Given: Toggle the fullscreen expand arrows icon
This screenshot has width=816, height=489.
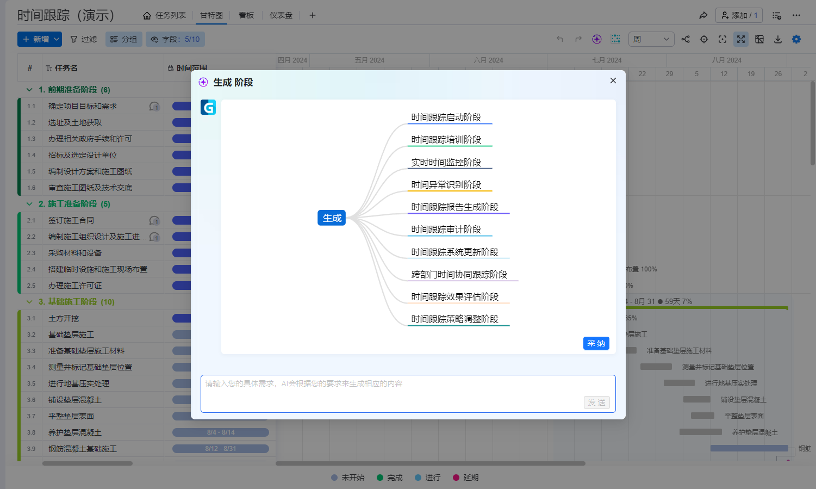Looking at the screenshot, I should point(741,39).
